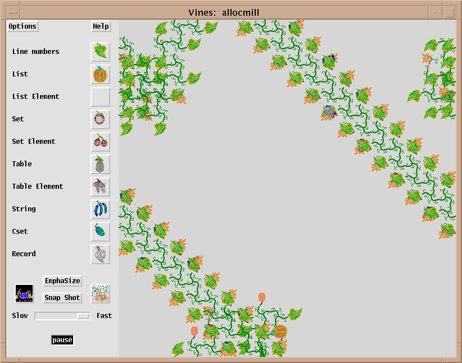Image resolution: width=462 pixels, height=363 pixels.
Task: Click the Cset green leaf icon
Action: click(x=101, y=232)
